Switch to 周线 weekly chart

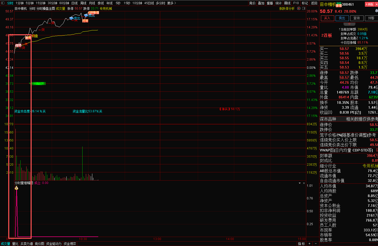pos(83,3)
